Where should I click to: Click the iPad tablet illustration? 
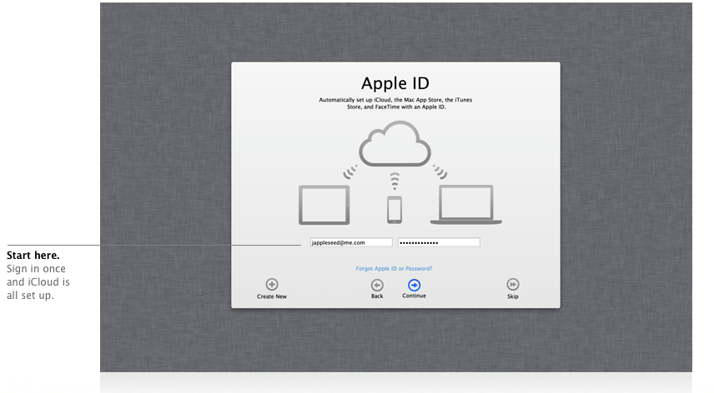pyautogui.click(x=324, y=205)
